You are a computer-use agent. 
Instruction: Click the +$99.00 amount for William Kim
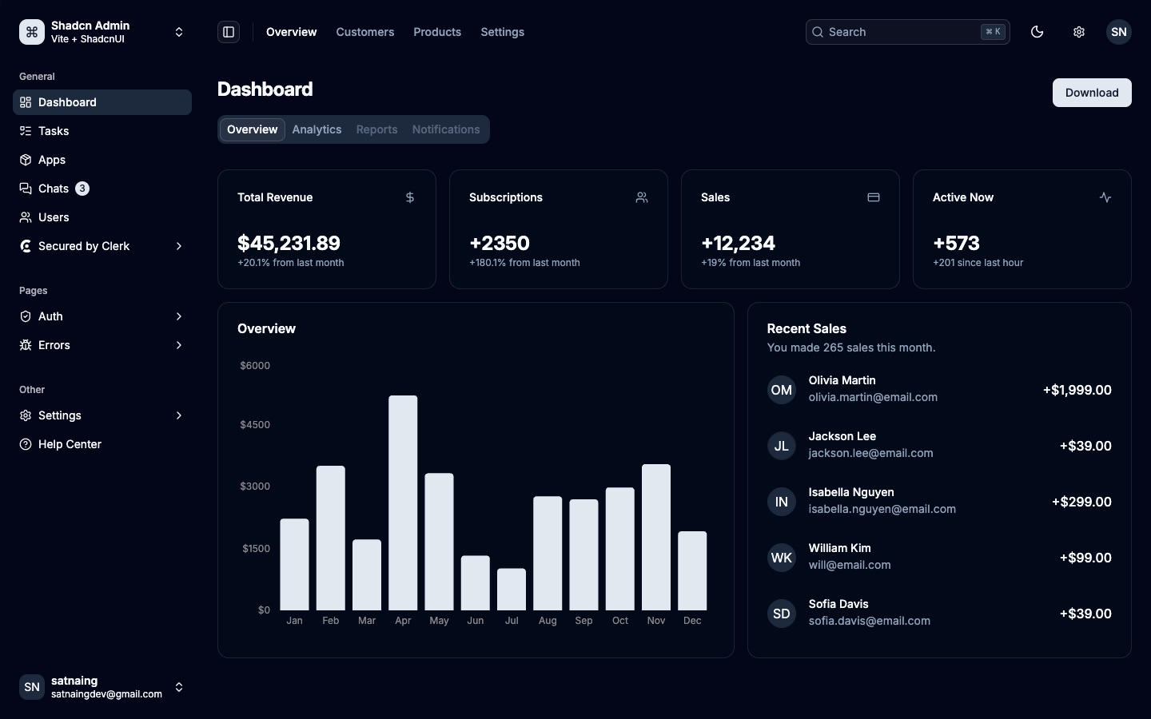pos(1085,558)
